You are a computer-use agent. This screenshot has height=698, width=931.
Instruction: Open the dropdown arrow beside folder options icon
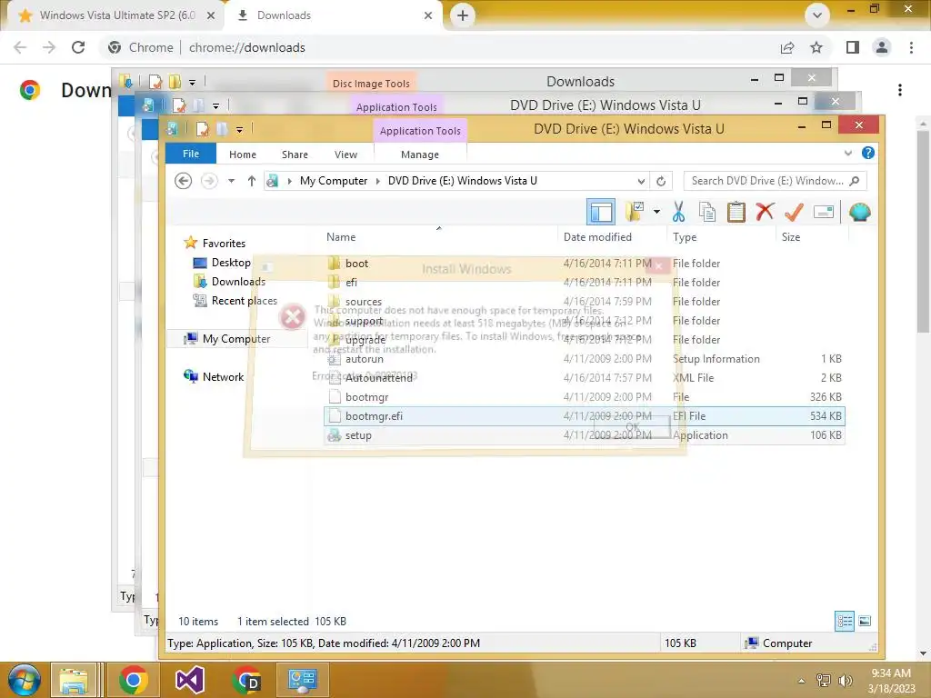coord(656,211)
